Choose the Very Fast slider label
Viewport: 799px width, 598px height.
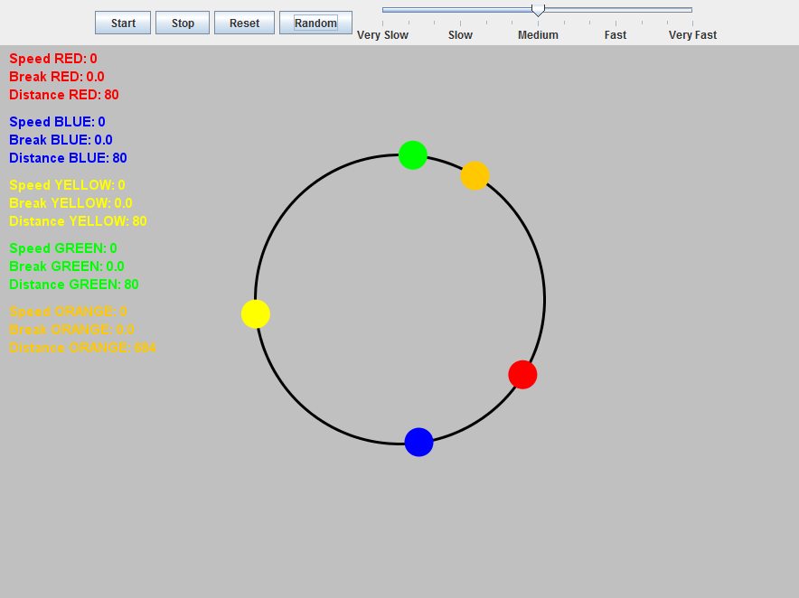[692, 35]
